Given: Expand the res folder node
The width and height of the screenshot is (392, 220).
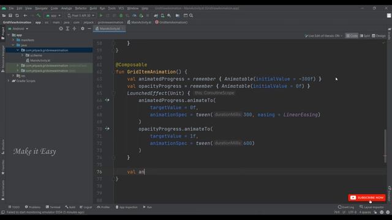Looking at the screenshot, I should click(13, 76).
